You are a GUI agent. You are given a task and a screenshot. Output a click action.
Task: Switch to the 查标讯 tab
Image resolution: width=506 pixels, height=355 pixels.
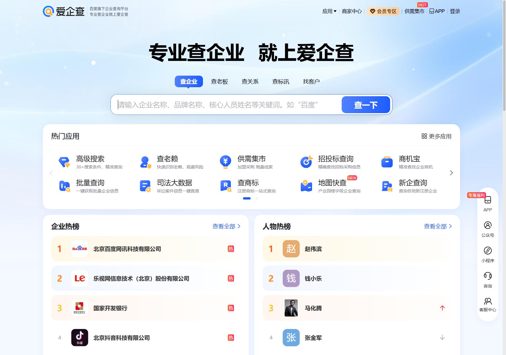point(281,81)
